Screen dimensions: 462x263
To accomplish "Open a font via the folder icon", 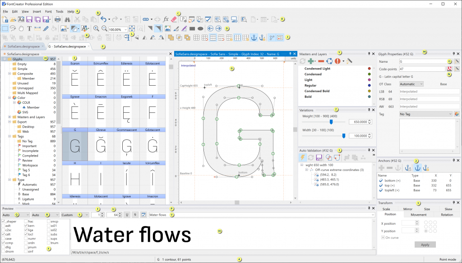I will click(x=13, y=19).
